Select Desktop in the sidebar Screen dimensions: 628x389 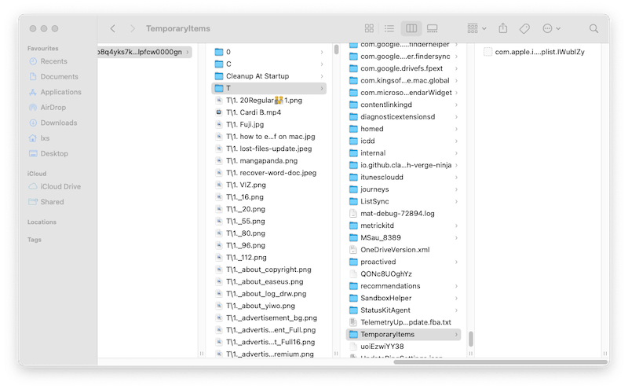pos(54,153)
